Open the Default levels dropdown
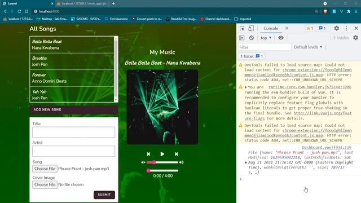 click(308, 47)
